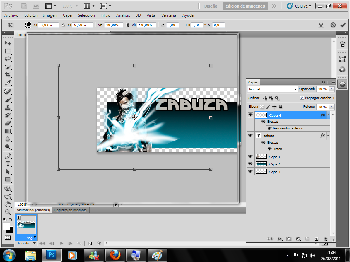Select the Horizontal Type tool
Viewport: 350px width, 262px height.
coord(8,164)
